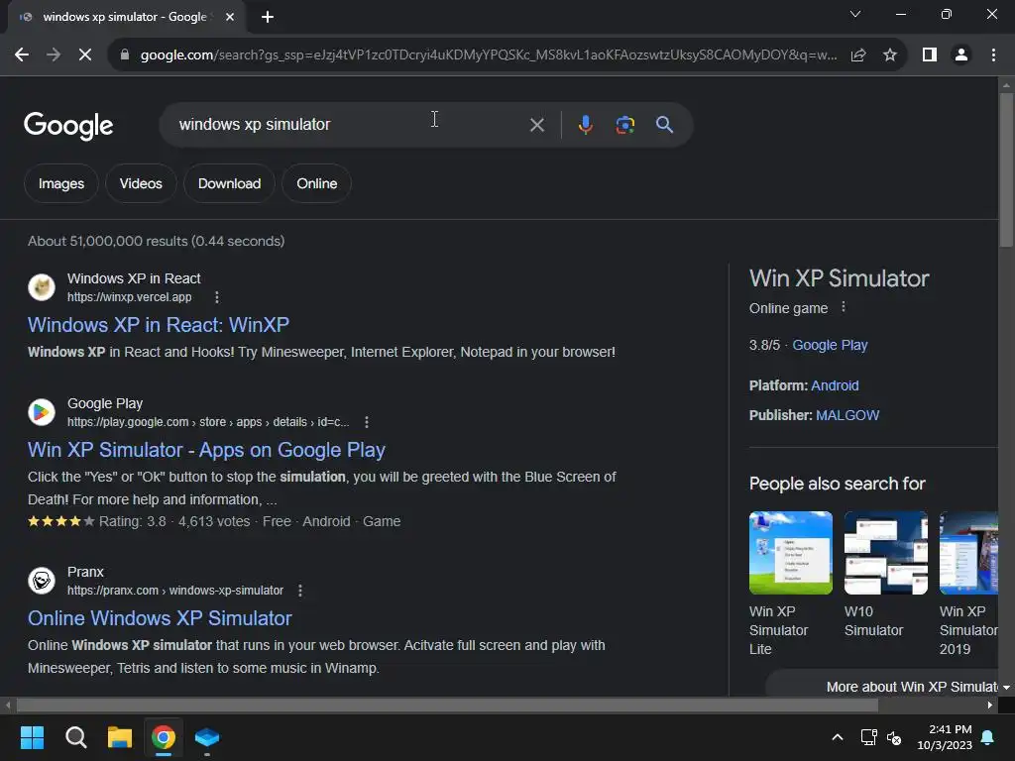Submit search with magnifier icon
1015x761 pixels.
click(x=664, y=124)
